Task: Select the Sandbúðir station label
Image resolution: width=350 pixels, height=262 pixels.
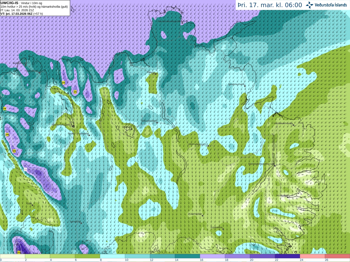Action: coord(75,222)
